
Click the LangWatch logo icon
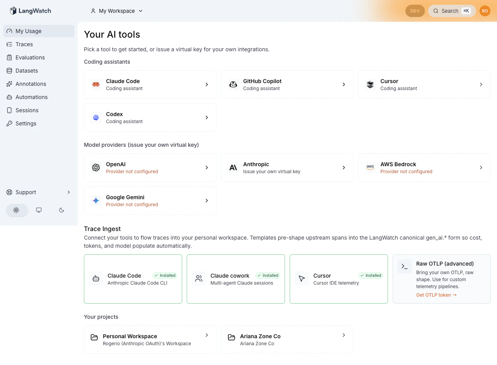[13, 11]
